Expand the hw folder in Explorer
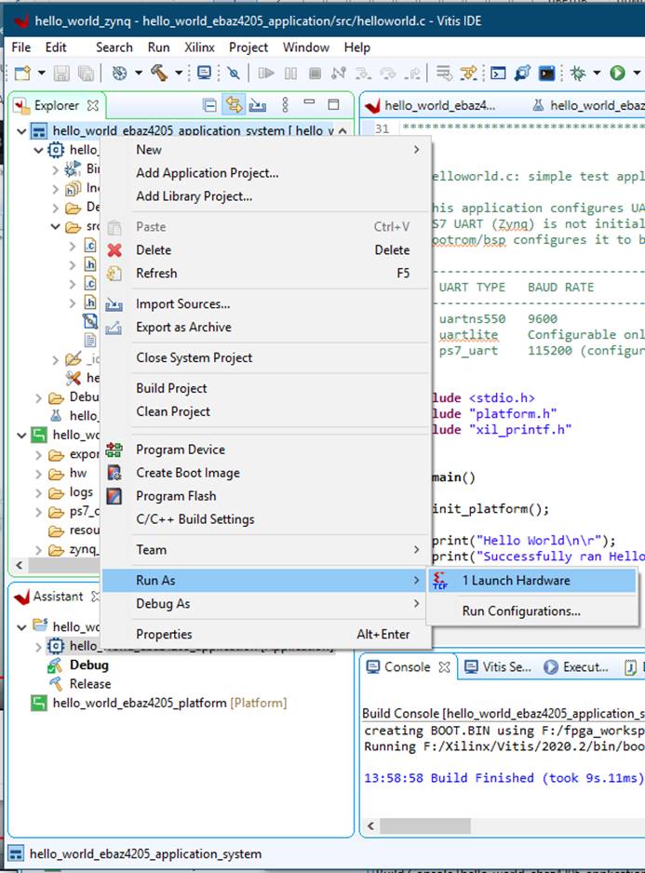Viewport: 645px width, 873px height. (38, 474)
